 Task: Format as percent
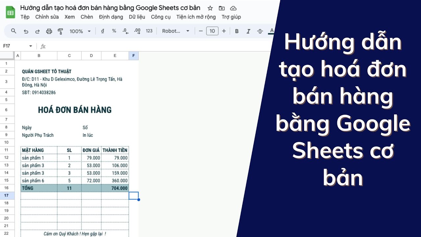(114, 31)
